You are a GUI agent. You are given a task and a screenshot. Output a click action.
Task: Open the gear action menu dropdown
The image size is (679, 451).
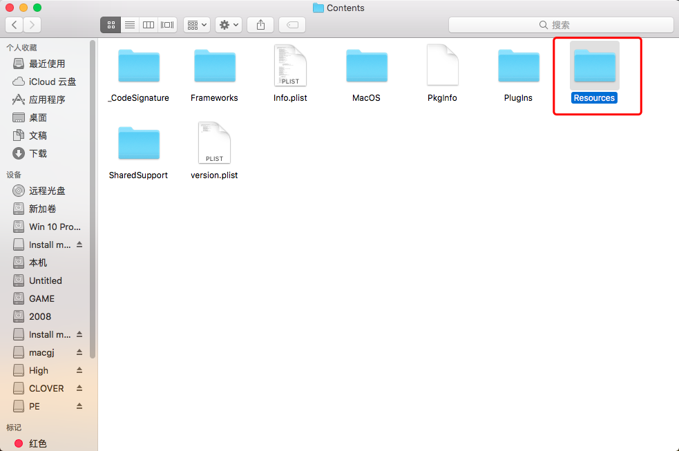click(x=228, y=25)
